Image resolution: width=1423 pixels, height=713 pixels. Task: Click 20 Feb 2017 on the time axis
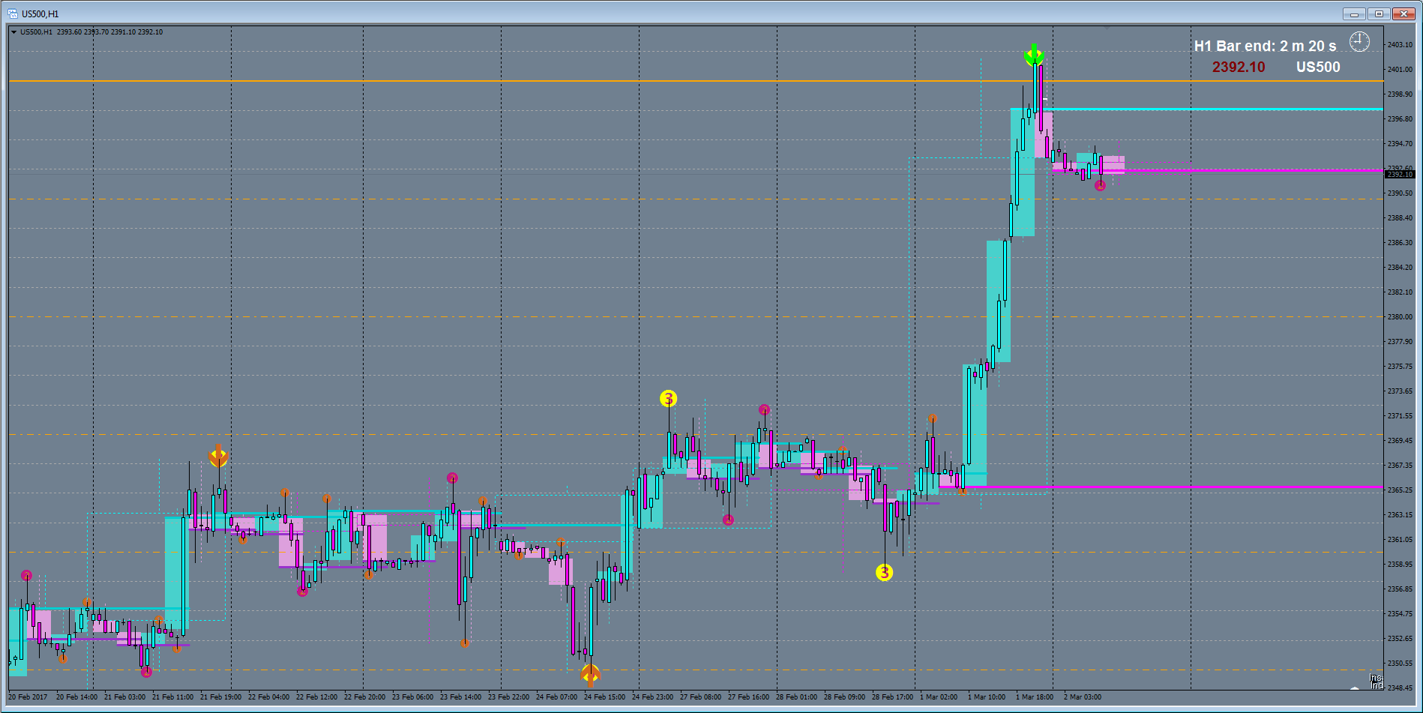pos(28,697)
